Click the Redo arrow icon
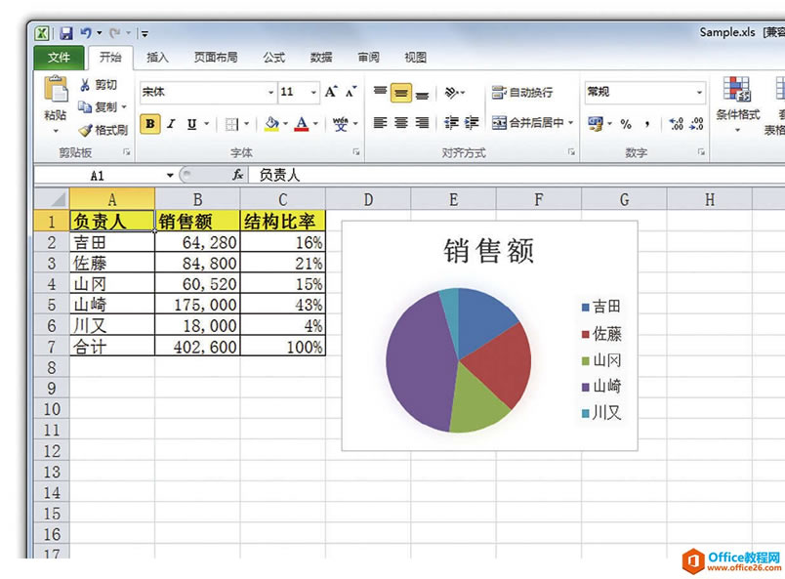The image size is (785, 579). click(x=114, y=33)
